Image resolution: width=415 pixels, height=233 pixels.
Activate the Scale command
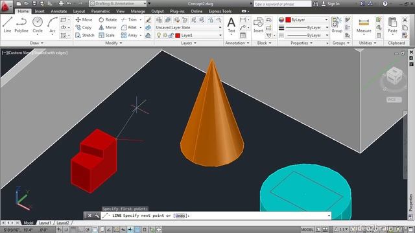tap(106, 35)
